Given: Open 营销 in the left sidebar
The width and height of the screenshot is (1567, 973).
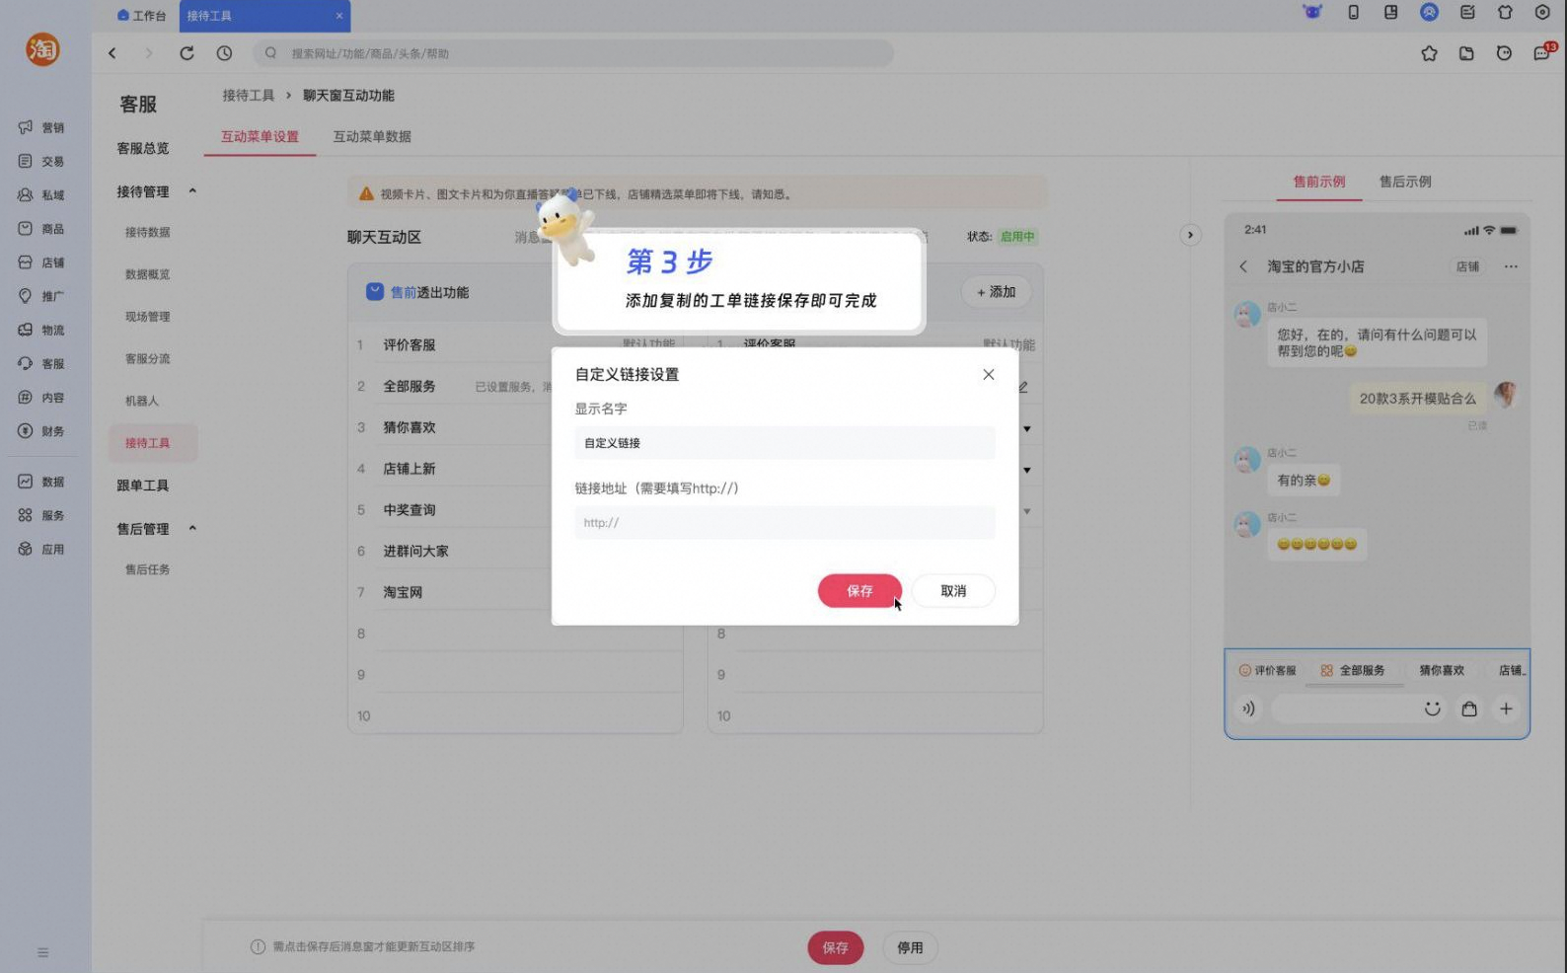Looking at the screenshot, I should click(x=41, y=127).
